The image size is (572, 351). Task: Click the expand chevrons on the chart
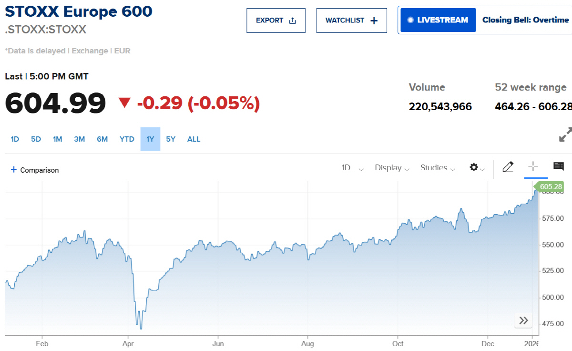pos(523,320)
